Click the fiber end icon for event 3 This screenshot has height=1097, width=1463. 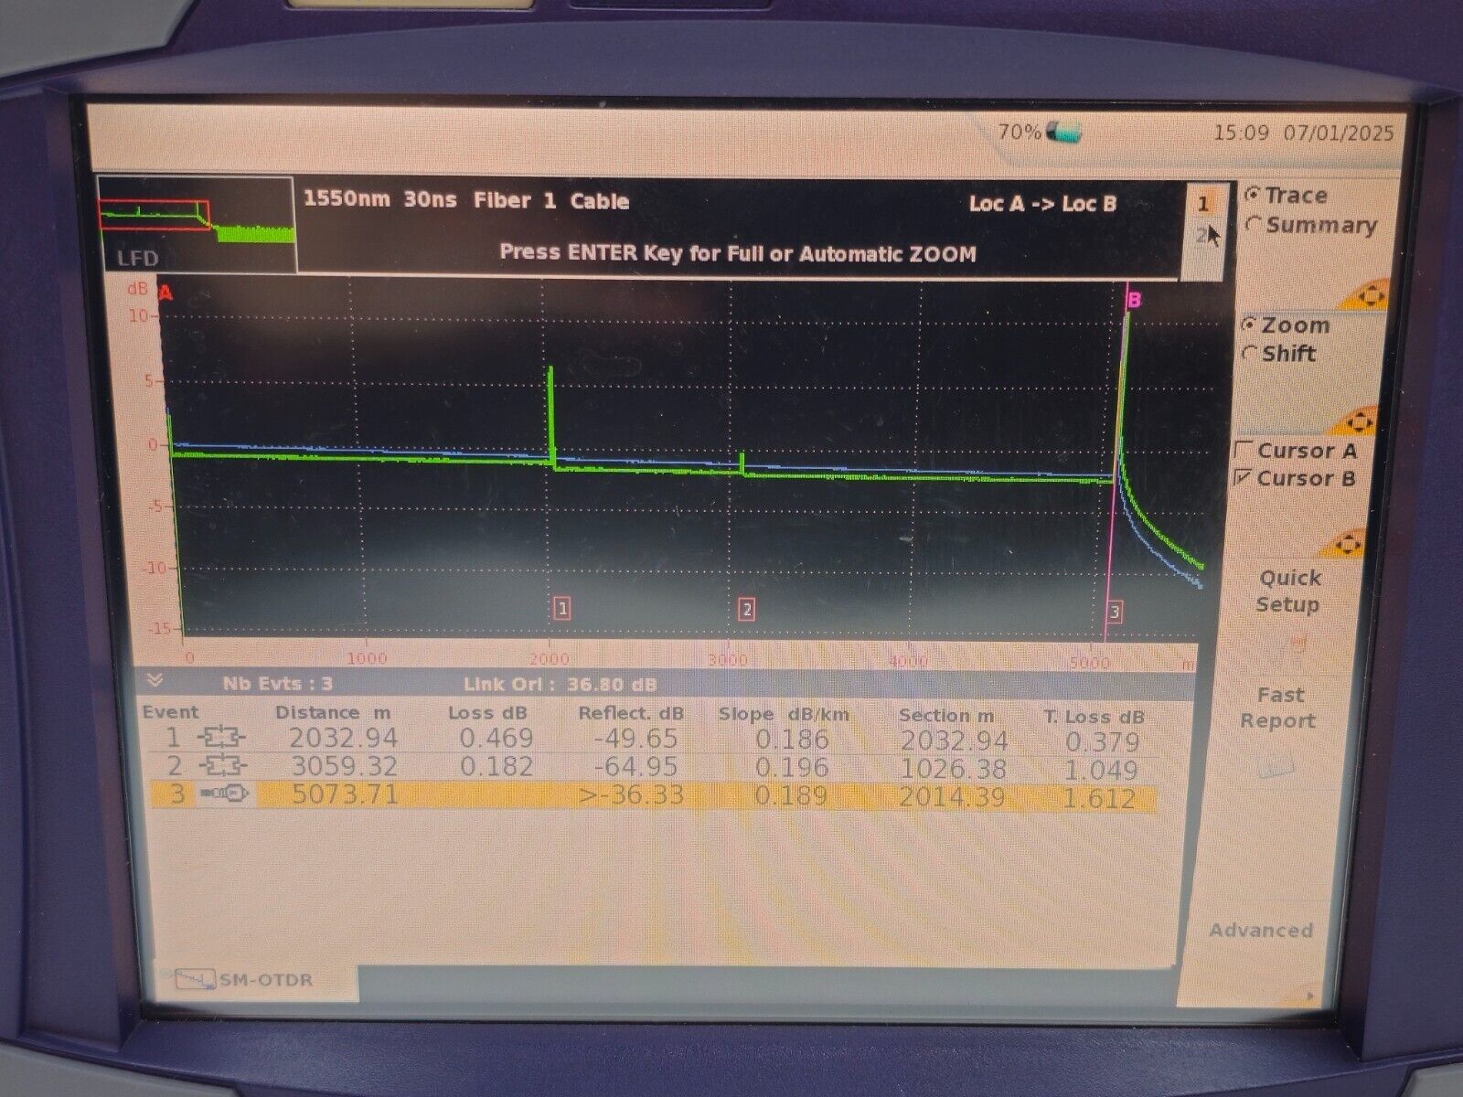(224, 793)
